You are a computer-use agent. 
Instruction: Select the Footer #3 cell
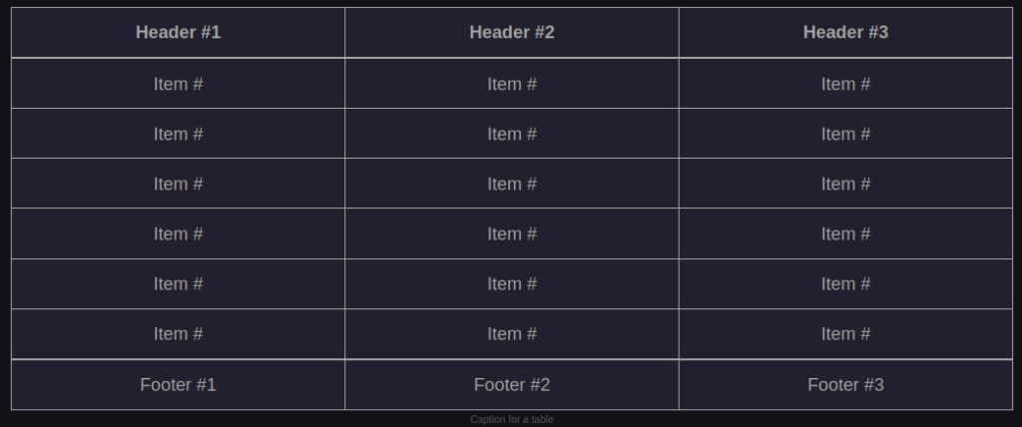(x=845, y=384)
